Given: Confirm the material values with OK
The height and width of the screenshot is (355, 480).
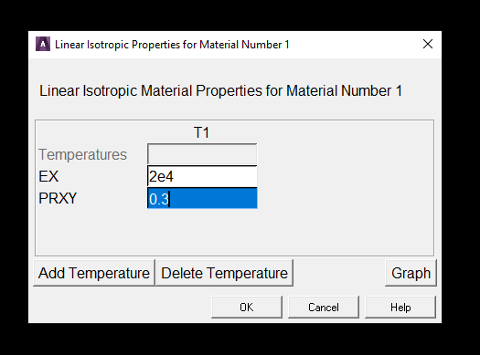Looking at the screenshot, I should [247, 307].
